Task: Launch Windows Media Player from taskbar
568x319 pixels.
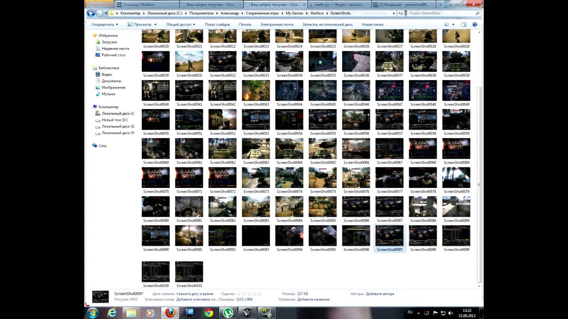Action: click(150, 313)
